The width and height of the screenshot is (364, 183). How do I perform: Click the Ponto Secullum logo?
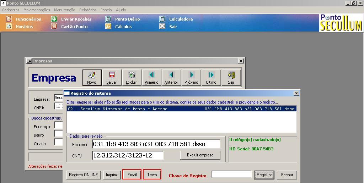[341, 23]
